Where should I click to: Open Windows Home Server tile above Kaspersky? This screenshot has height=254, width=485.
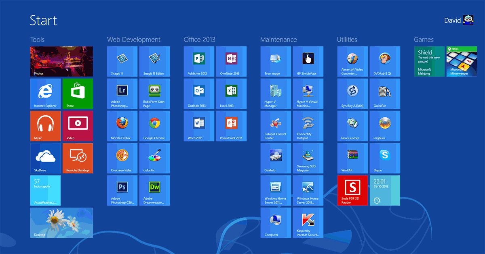point(308,190)
